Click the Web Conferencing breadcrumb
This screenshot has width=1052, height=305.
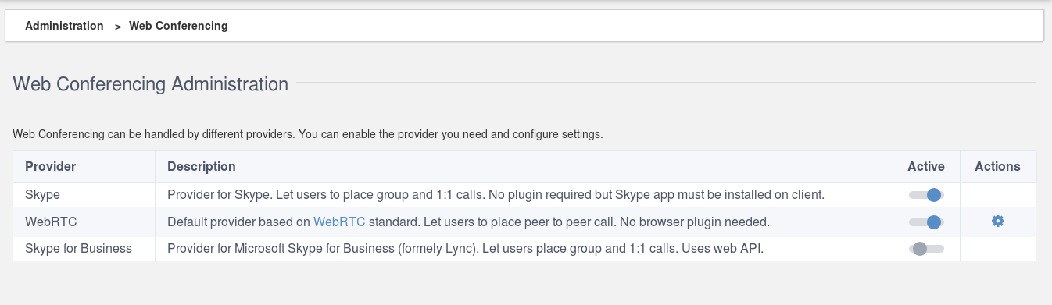coord(178,26)
